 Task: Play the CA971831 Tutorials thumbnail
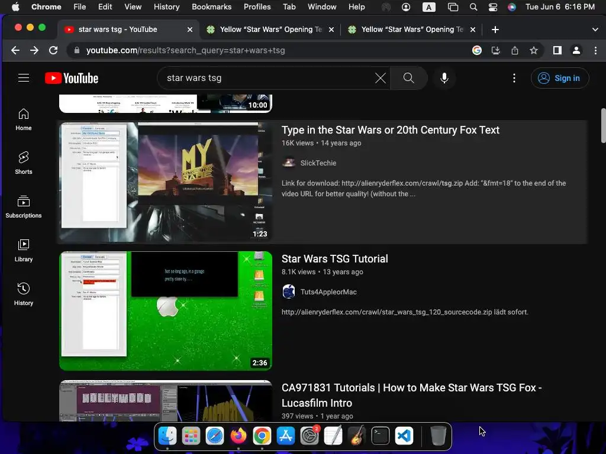click(166, 401)
